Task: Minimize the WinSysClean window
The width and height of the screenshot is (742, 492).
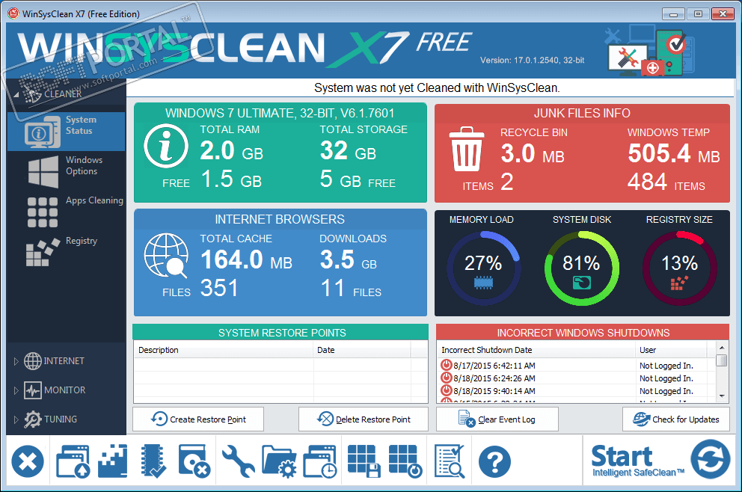Action: 673,13
